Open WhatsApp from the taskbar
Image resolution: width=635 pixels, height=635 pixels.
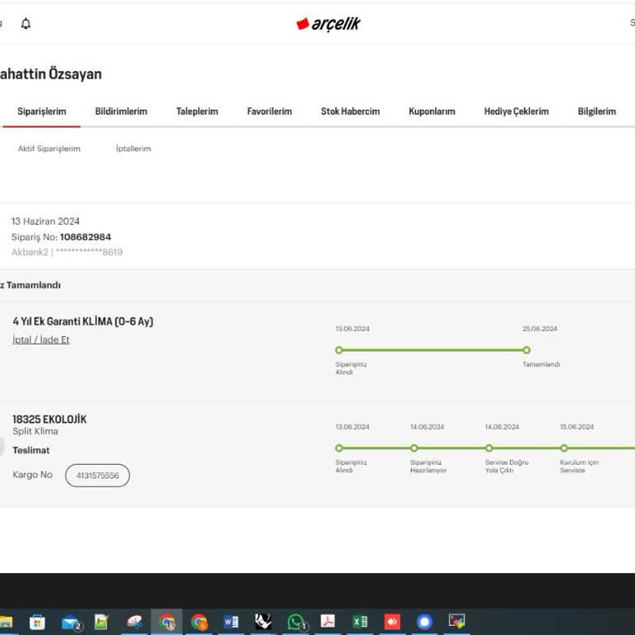click(296, 622)
